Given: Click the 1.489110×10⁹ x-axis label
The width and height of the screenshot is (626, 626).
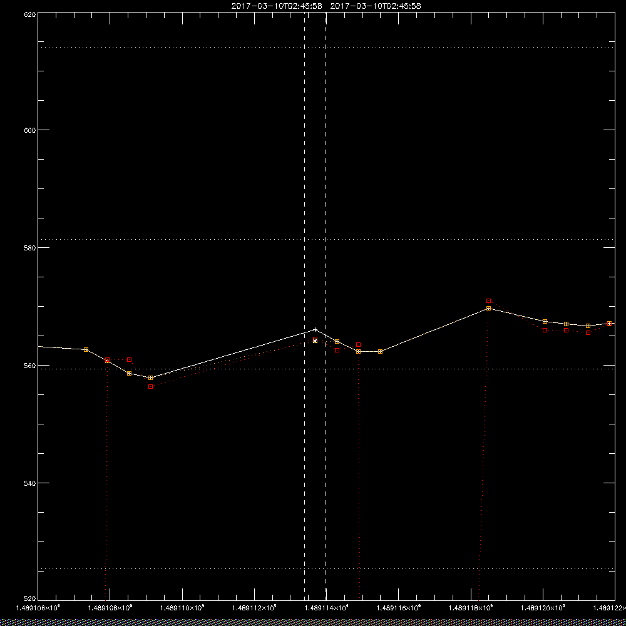Looking at the screenshot, I should coord(182,608).
